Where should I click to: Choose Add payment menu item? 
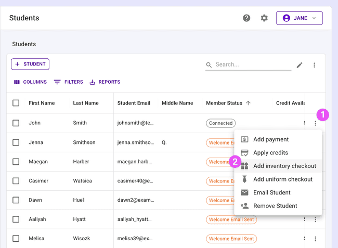278,139
